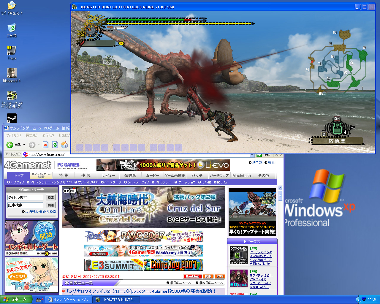Select the 連載 tab
The height and width of the screenshot is (304, 380).
point(86,175)
